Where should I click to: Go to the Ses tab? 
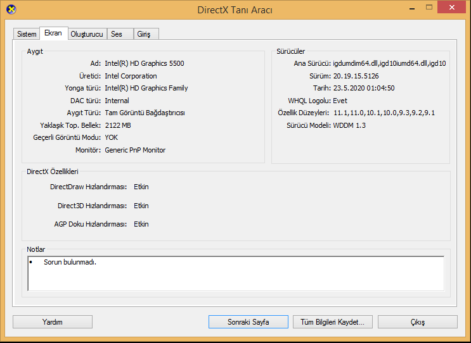pyautogui.click(x=120, y=34)
